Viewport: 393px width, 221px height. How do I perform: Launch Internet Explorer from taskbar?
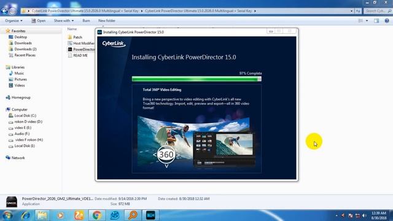click(x=26, y=215)
